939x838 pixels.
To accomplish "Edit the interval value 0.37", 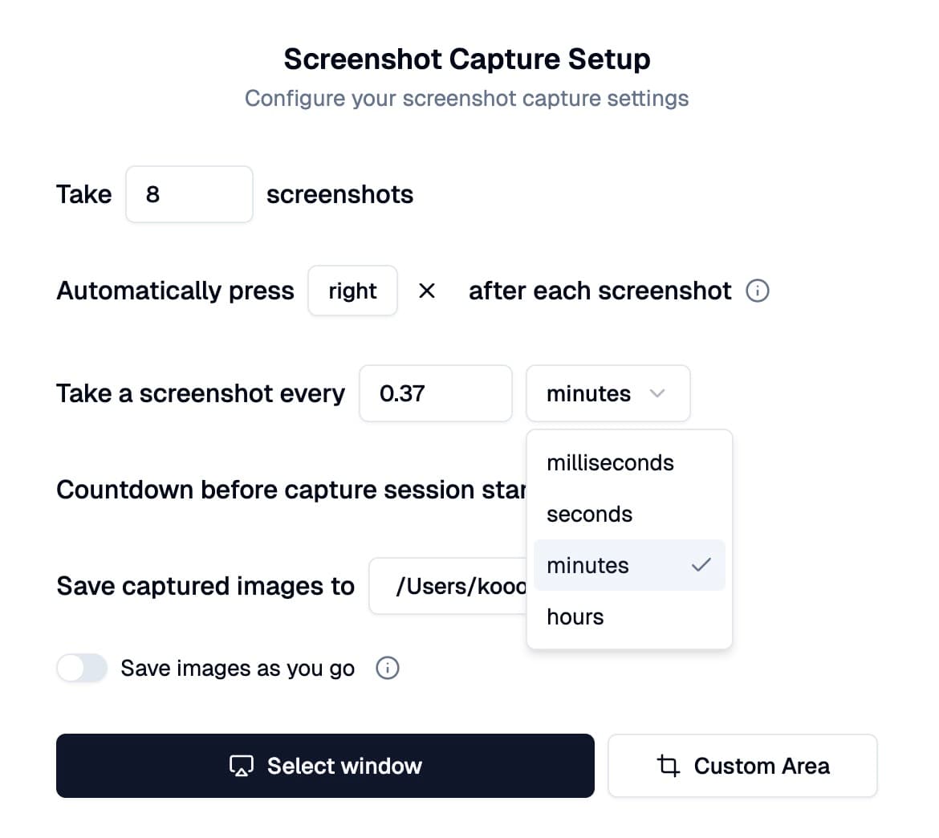I will coord(436,393).
